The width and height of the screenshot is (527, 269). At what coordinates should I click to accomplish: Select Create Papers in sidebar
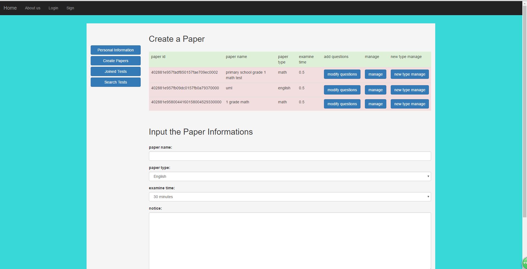tap(116, 61)
